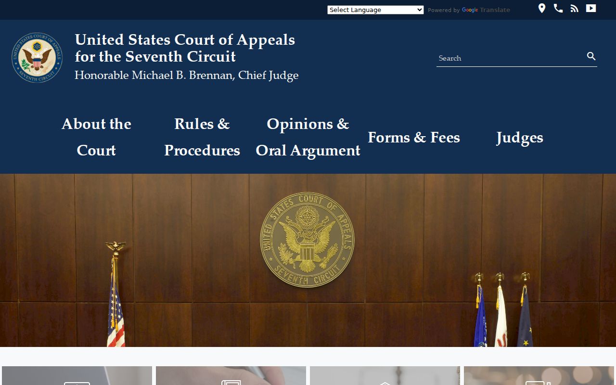
Task: Click the phone contact icon
Action: point(558,8)
